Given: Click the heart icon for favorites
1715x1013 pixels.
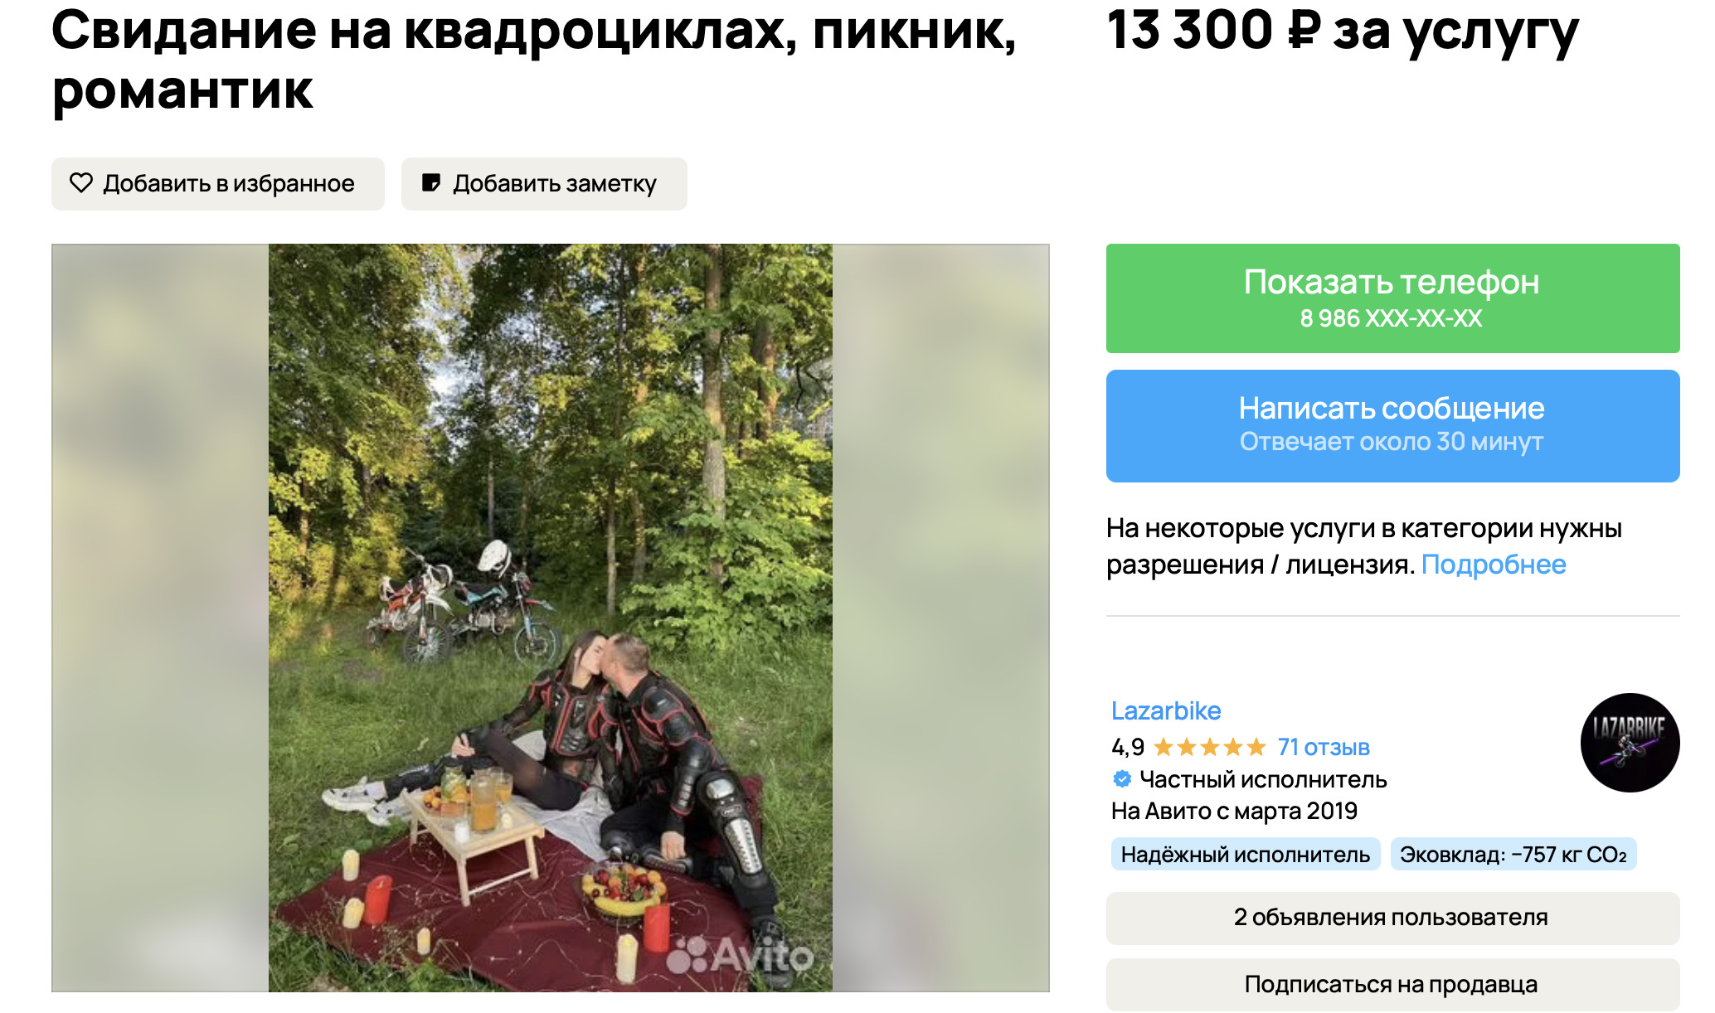Looking at the screenshot, I should tap(81, 183).
